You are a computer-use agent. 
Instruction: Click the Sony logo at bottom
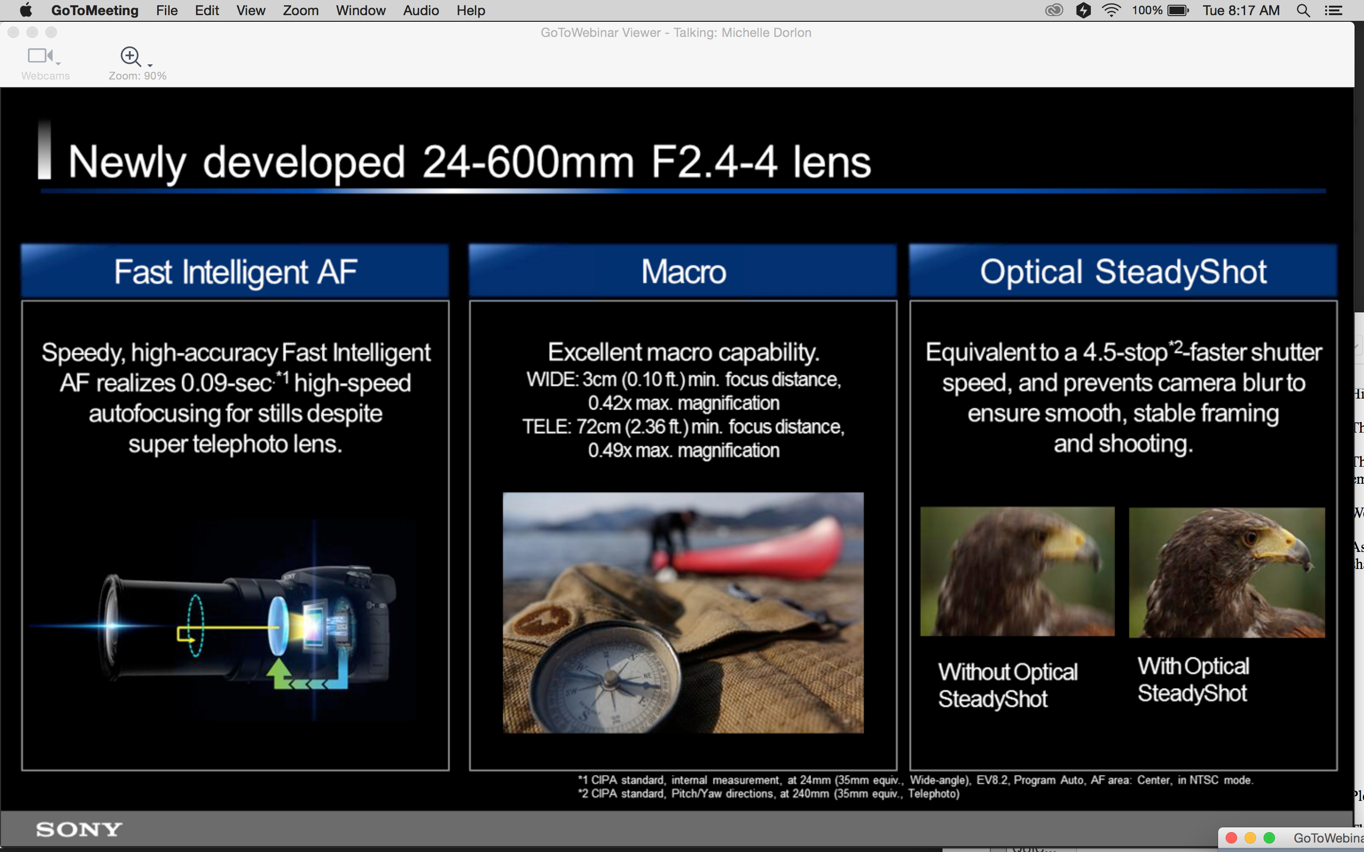tap(79, 829)
